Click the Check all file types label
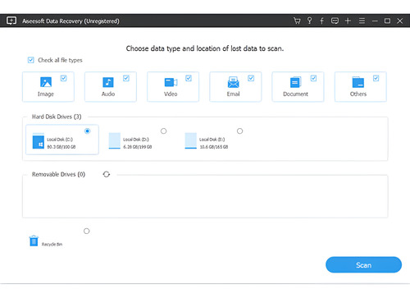The width and height of the screenshot is (410, 298). [60, 60]
